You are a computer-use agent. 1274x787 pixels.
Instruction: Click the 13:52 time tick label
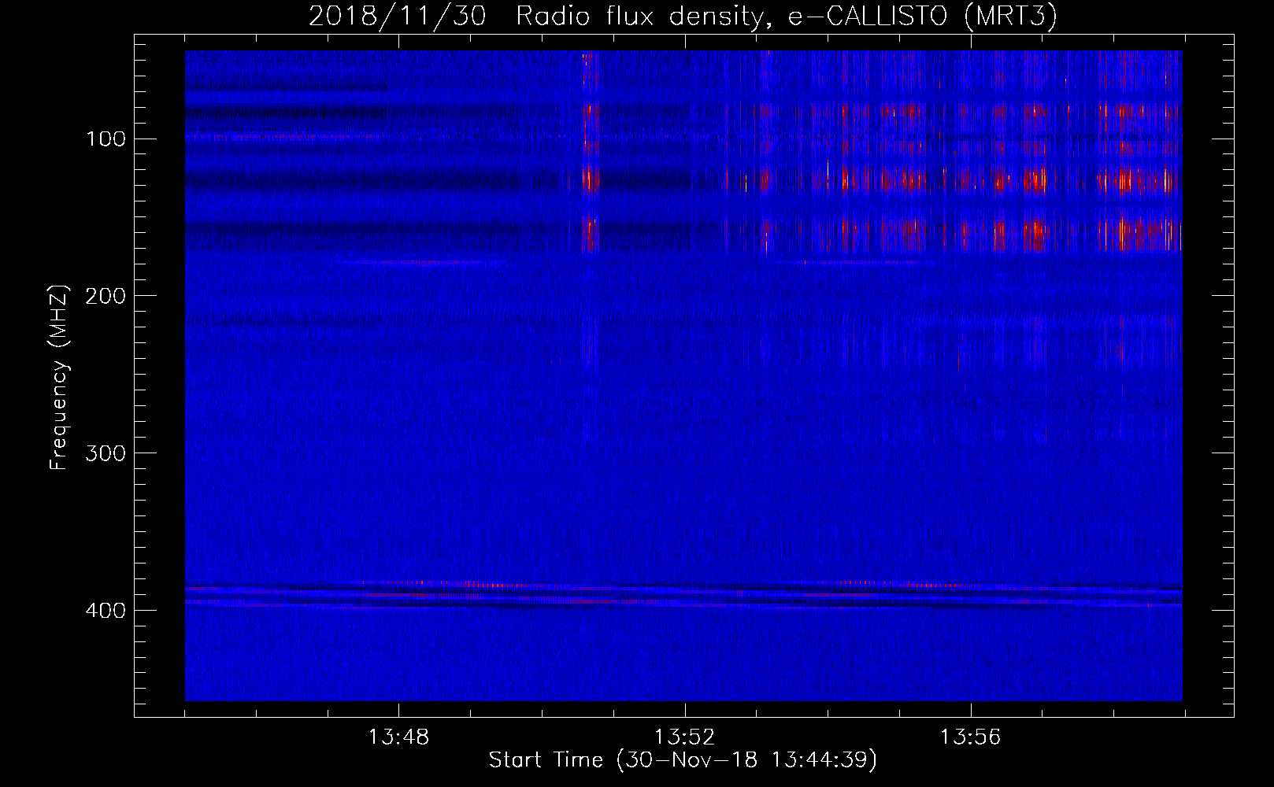pos(685,737)
